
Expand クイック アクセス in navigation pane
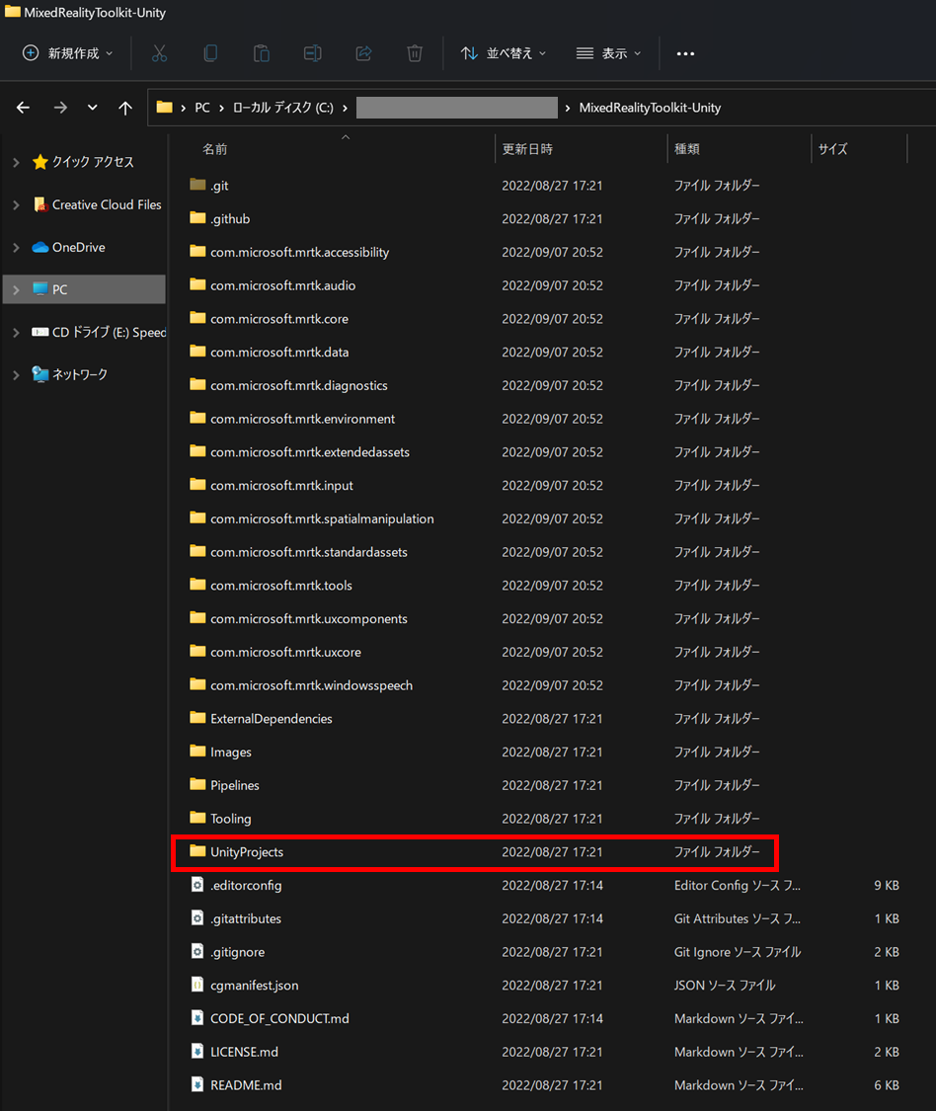(x=17, y=162)
